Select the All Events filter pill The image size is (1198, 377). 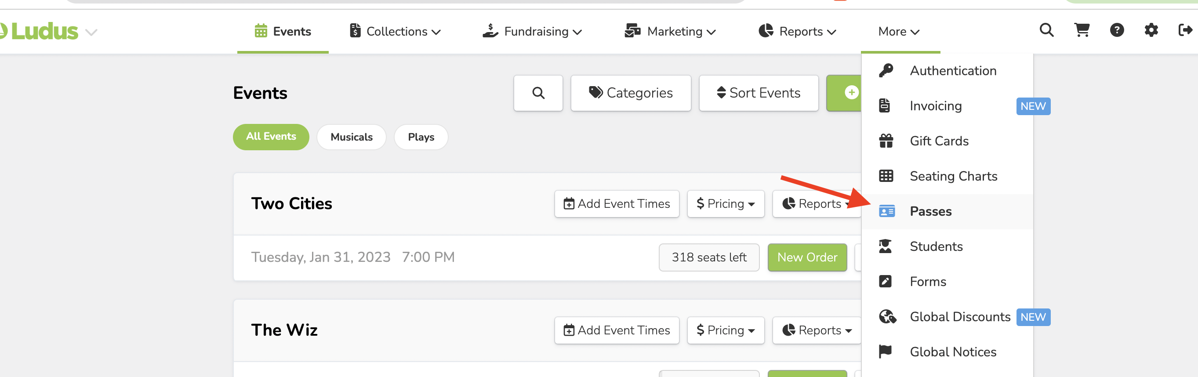(271, 137)
